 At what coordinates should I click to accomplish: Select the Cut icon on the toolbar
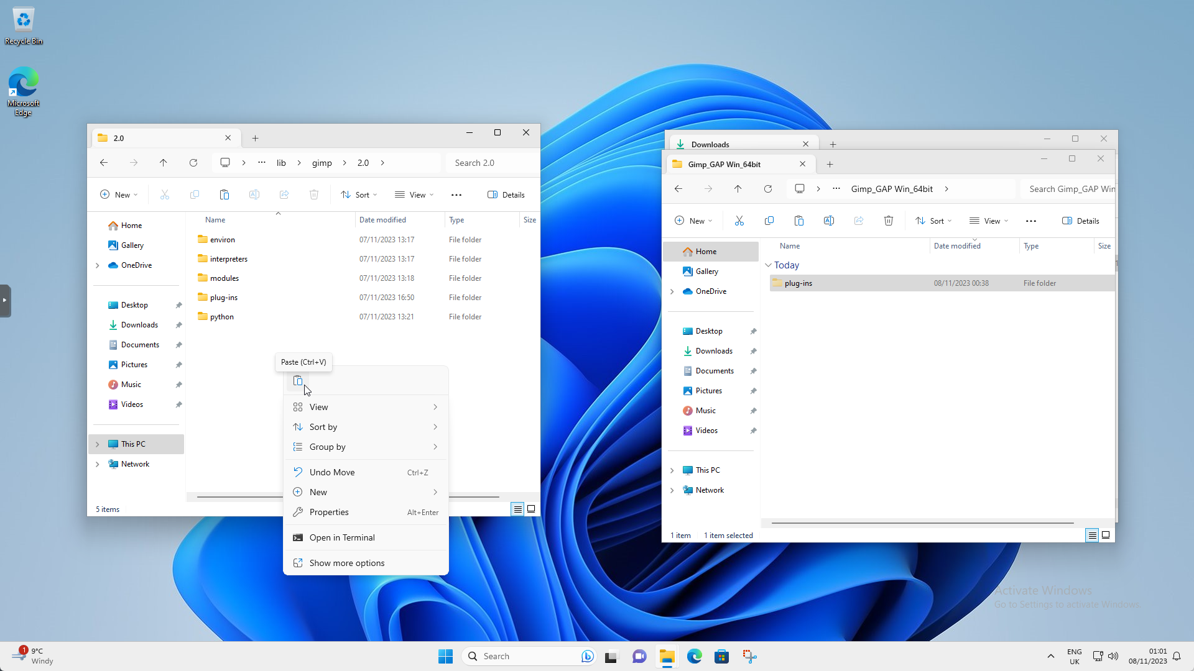point(165,194)
